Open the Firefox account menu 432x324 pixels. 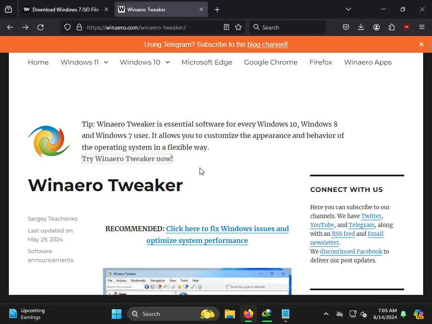(x=376, y=27)
